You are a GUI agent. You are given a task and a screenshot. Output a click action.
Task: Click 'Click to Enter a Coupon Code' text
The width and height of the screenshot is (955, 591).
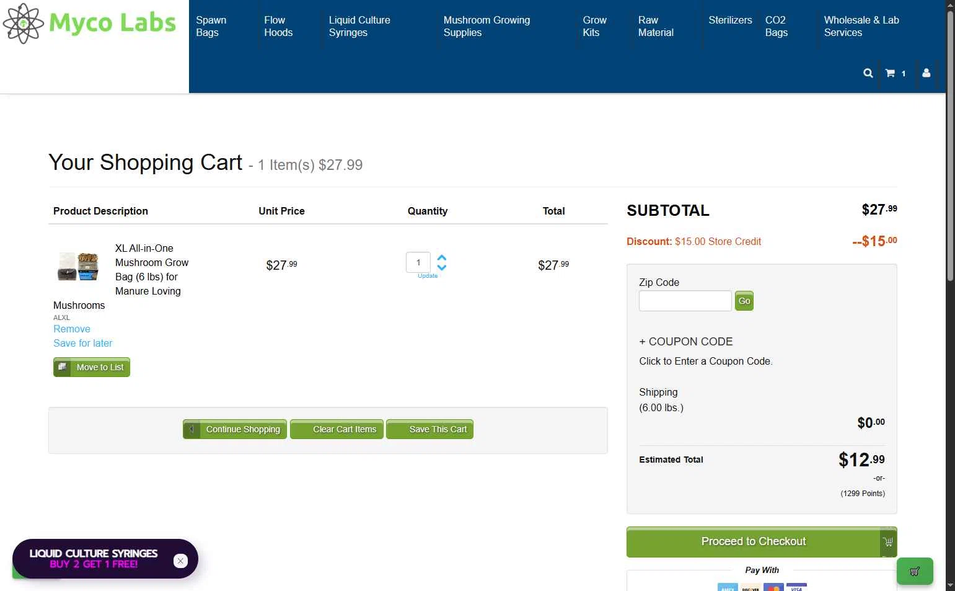coord(706,361)
